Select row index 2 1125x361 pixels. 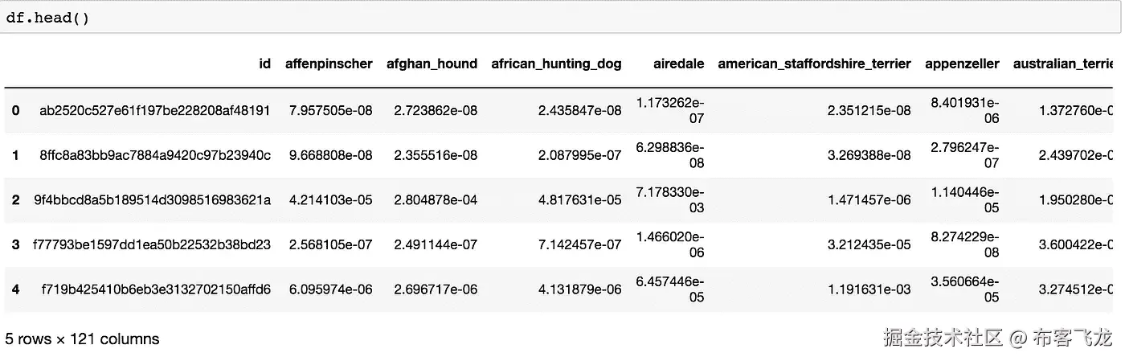point(15,200)
